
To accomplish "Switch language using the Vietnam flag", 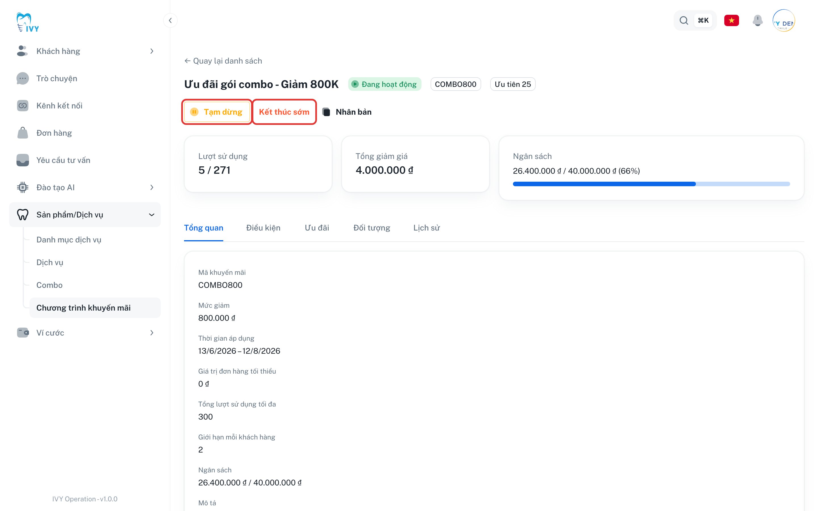I will (731, 21).
